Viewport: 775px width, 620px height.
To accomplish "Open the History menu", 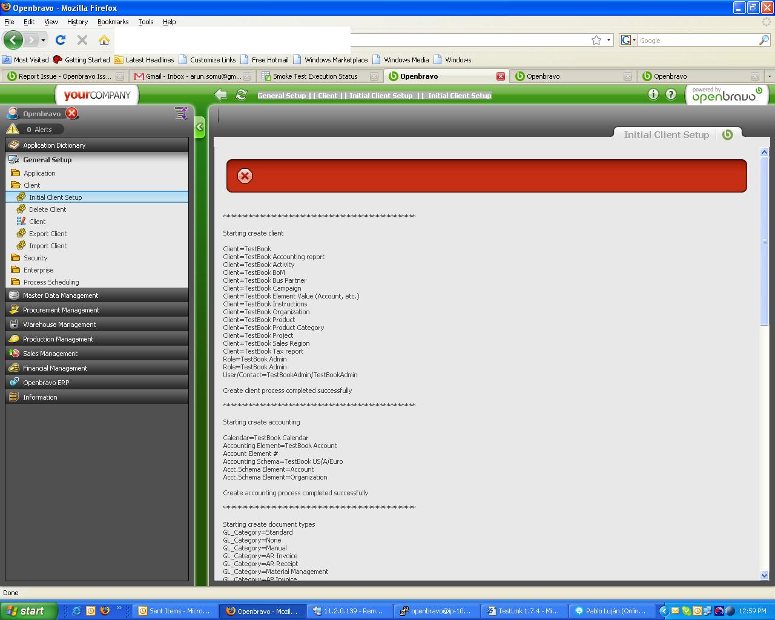I will point(77,22).
